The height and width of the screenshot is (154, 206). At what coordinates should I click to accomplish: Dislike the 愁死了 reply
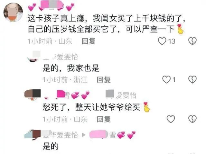[x=192, y=119]
